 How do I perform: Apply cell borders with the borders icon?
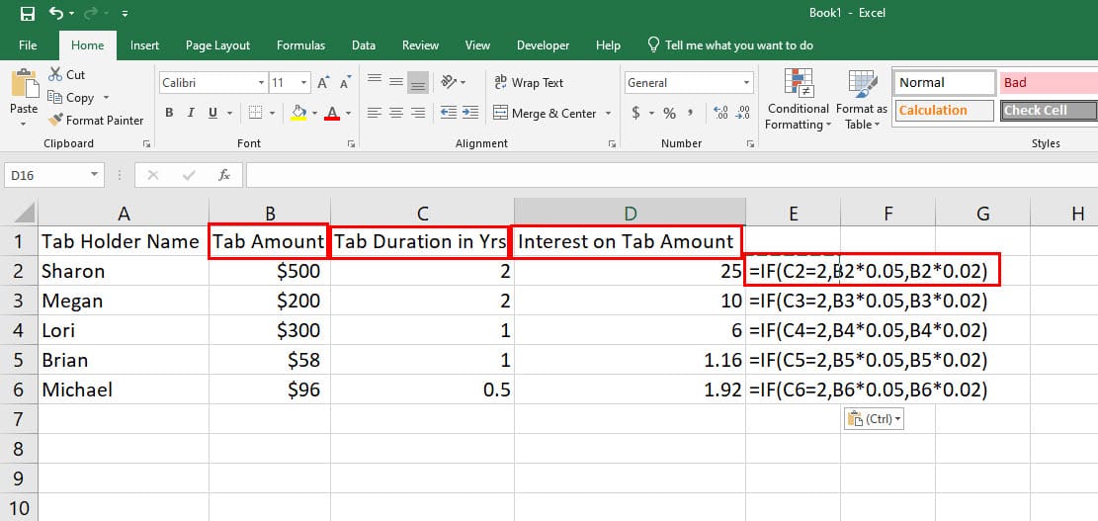[256, 113]
